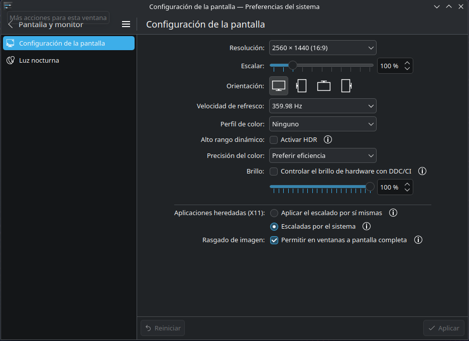This screenshot has width=469, height=341.
Task: Toggle Controlar el brillo de hardware con DDC/CI
Action: [x=273, y=172]
